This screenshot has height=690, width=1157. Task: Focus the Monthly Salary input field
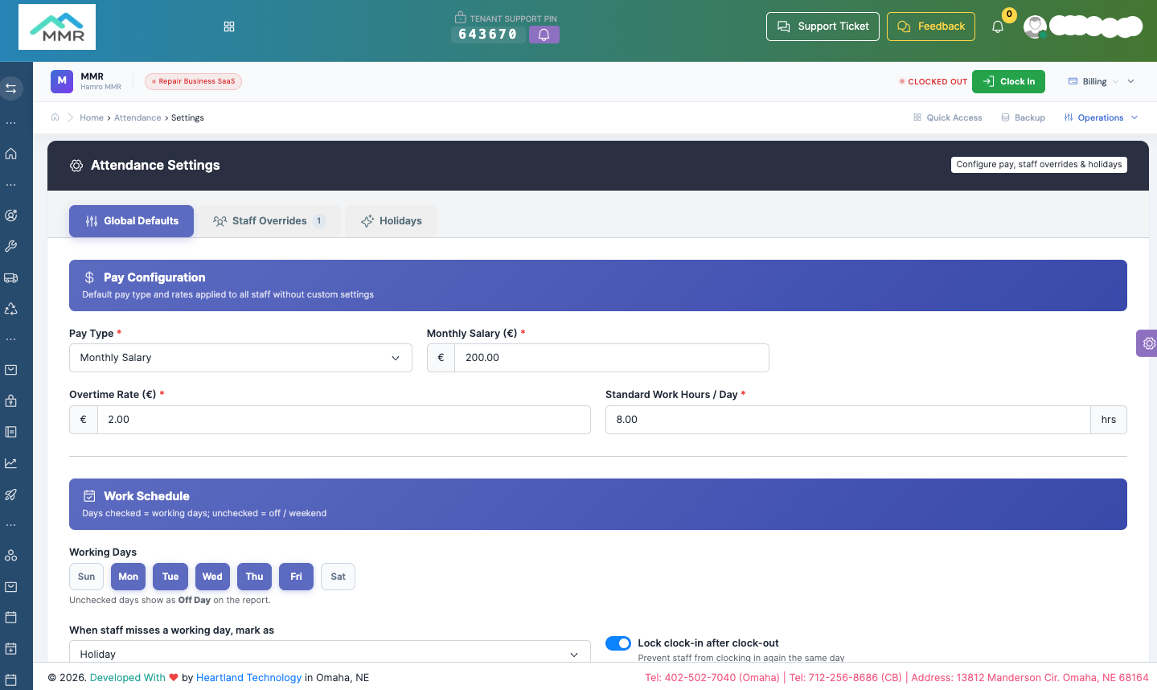(612, 358)
